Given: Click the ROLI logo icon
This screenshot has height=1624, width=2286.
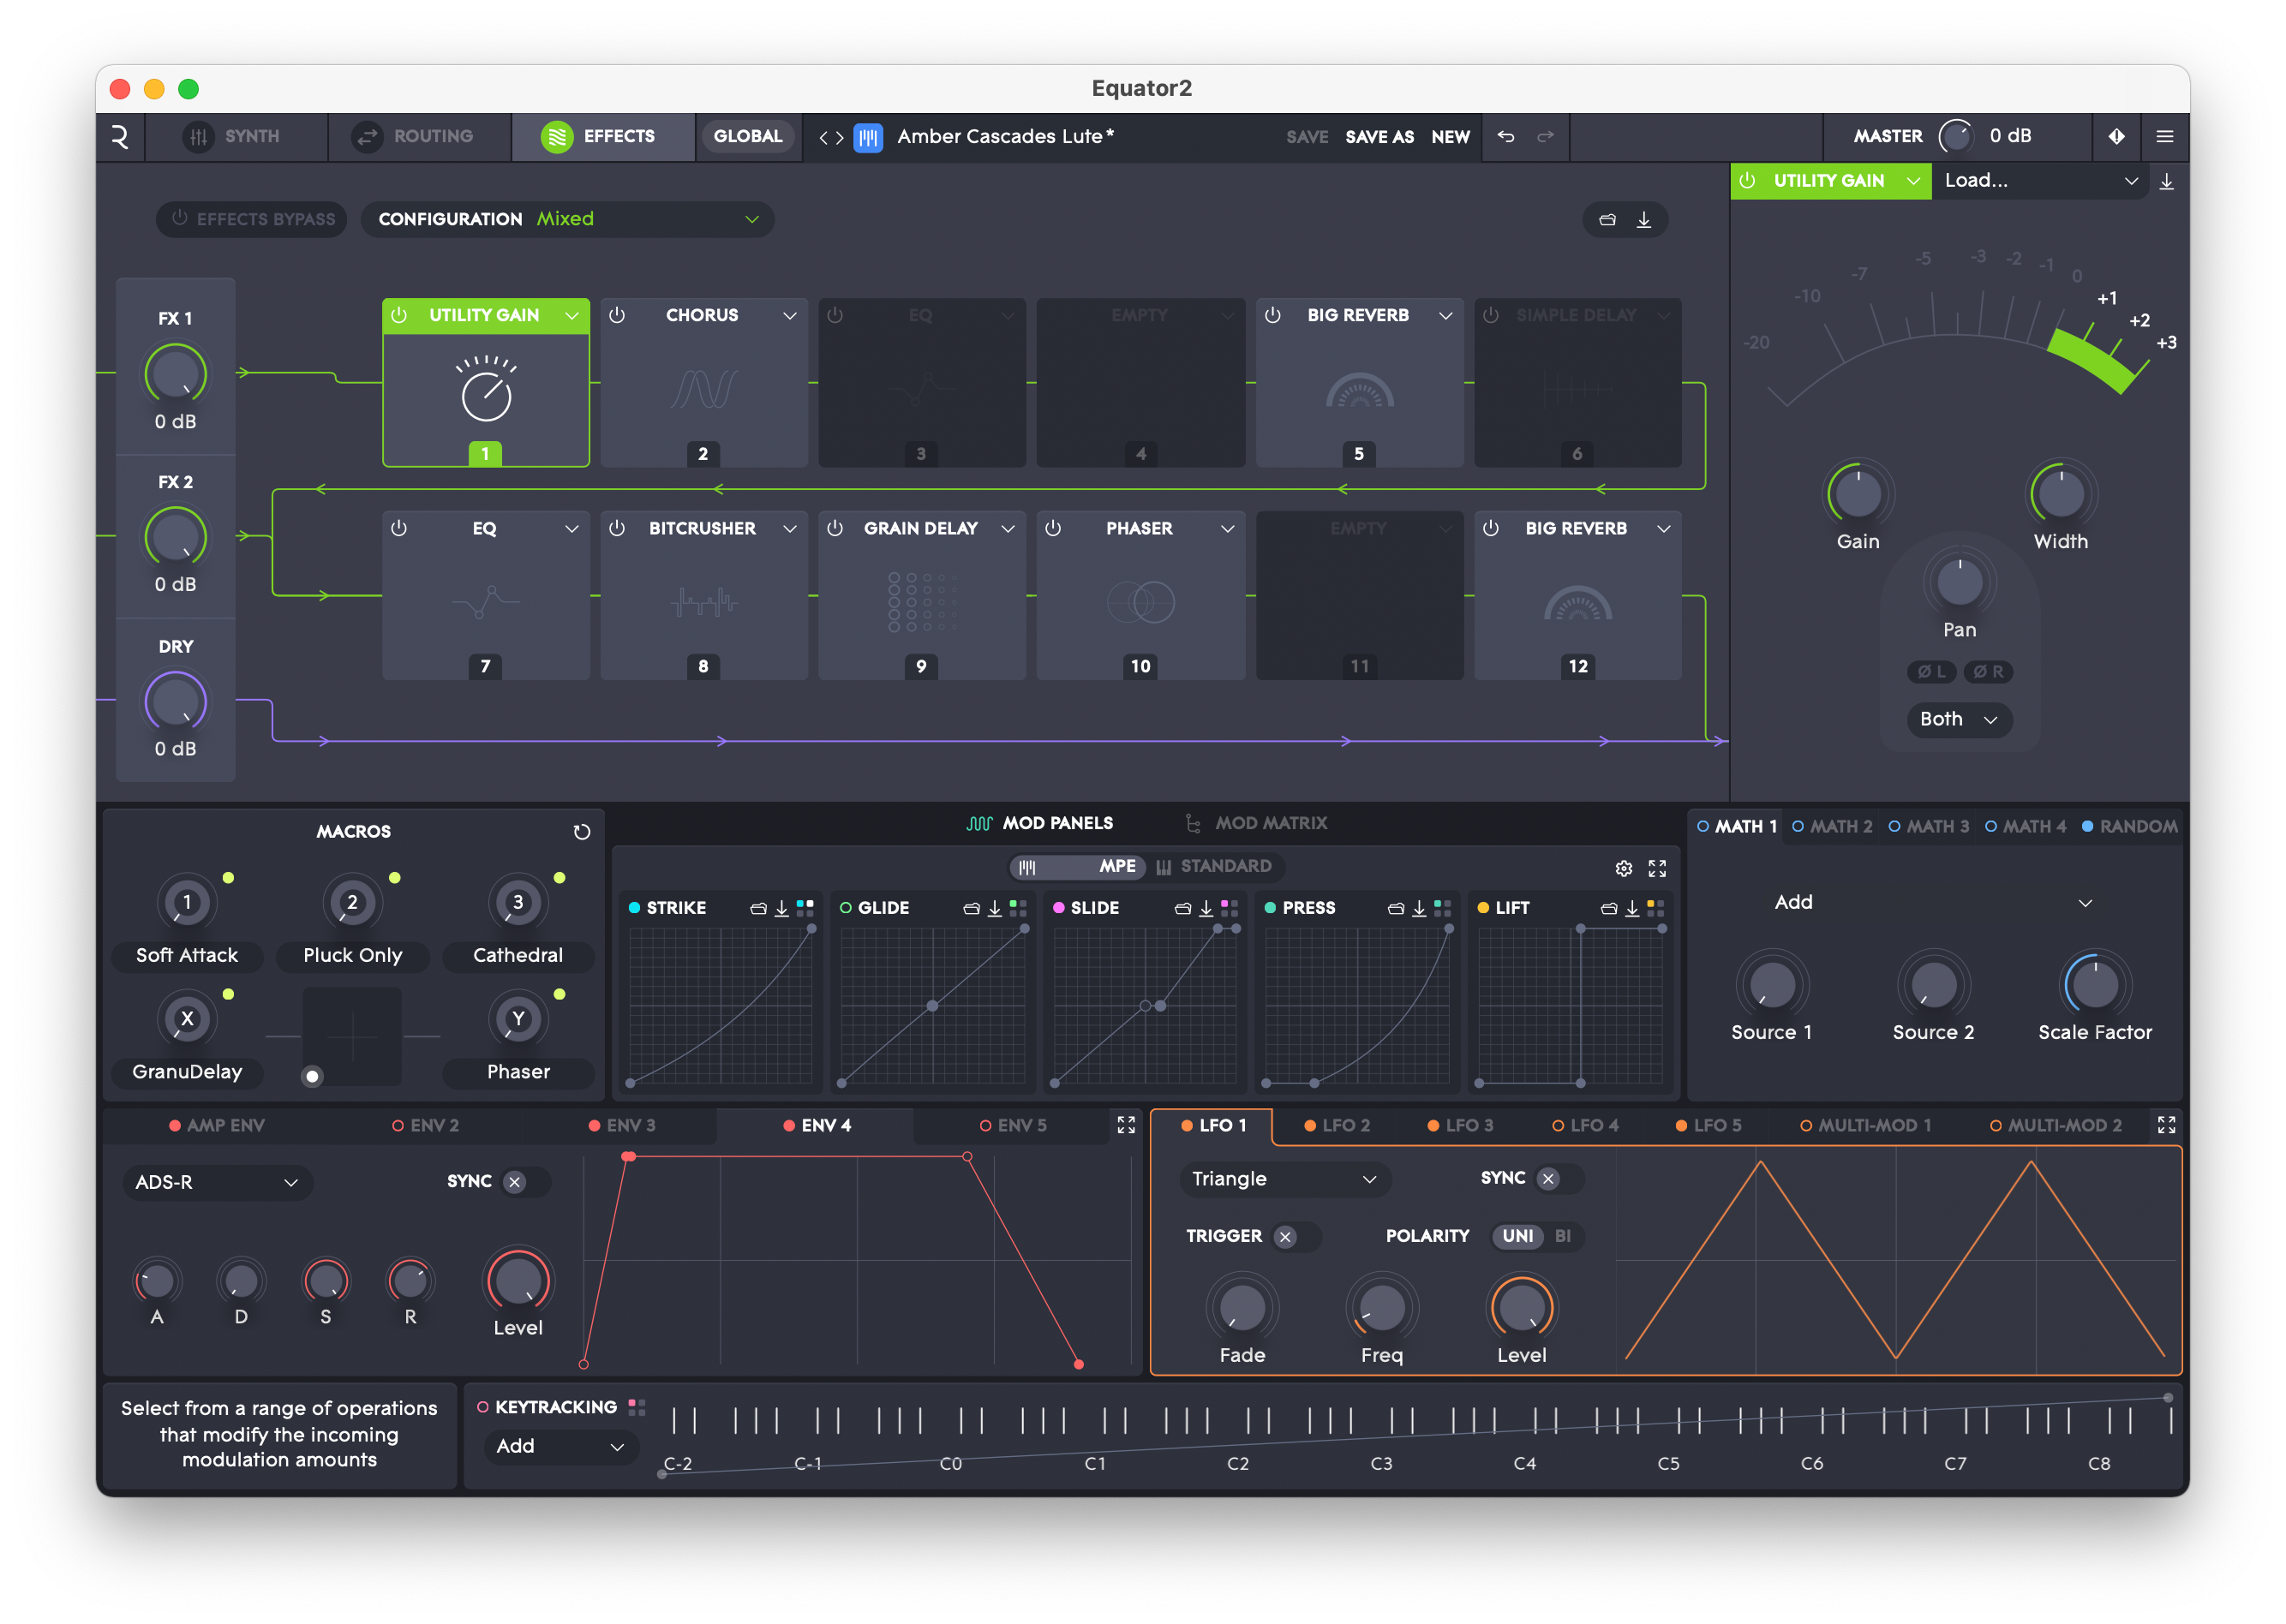Looking at the screenshot, I should (x=120, y=137).
